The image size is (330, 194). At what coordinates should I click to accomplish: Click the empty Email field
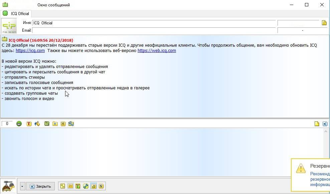[154, 30]
